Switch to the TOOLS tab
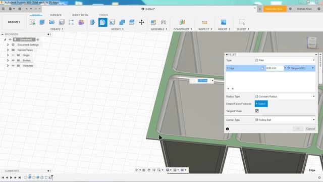Image resolution: width=323 pixels, height=182 pixels. click(x=103, y=15)
